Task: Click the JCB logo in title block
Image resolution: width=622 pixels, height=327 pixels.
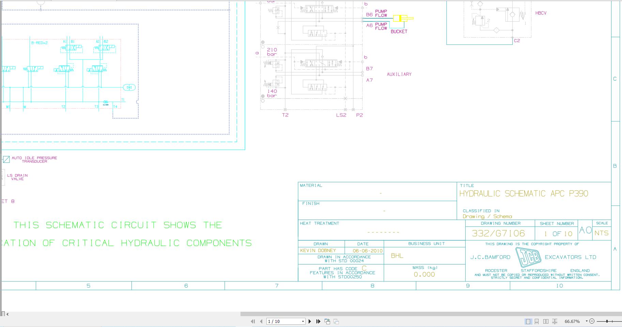Action: [x=528, y=257]
